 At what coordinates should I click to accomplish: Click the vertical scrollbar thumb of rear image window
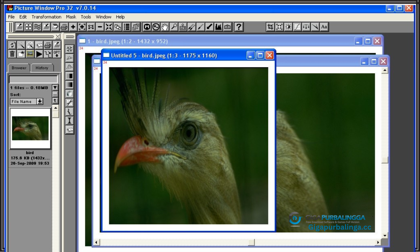point(385,160)
